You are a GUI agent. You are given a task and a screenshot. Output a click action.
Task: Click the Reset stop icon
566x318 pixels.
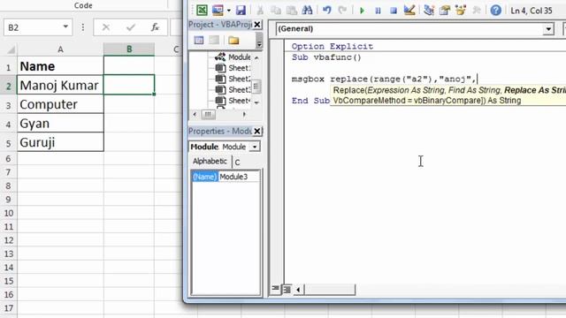(x=394, y=11)
